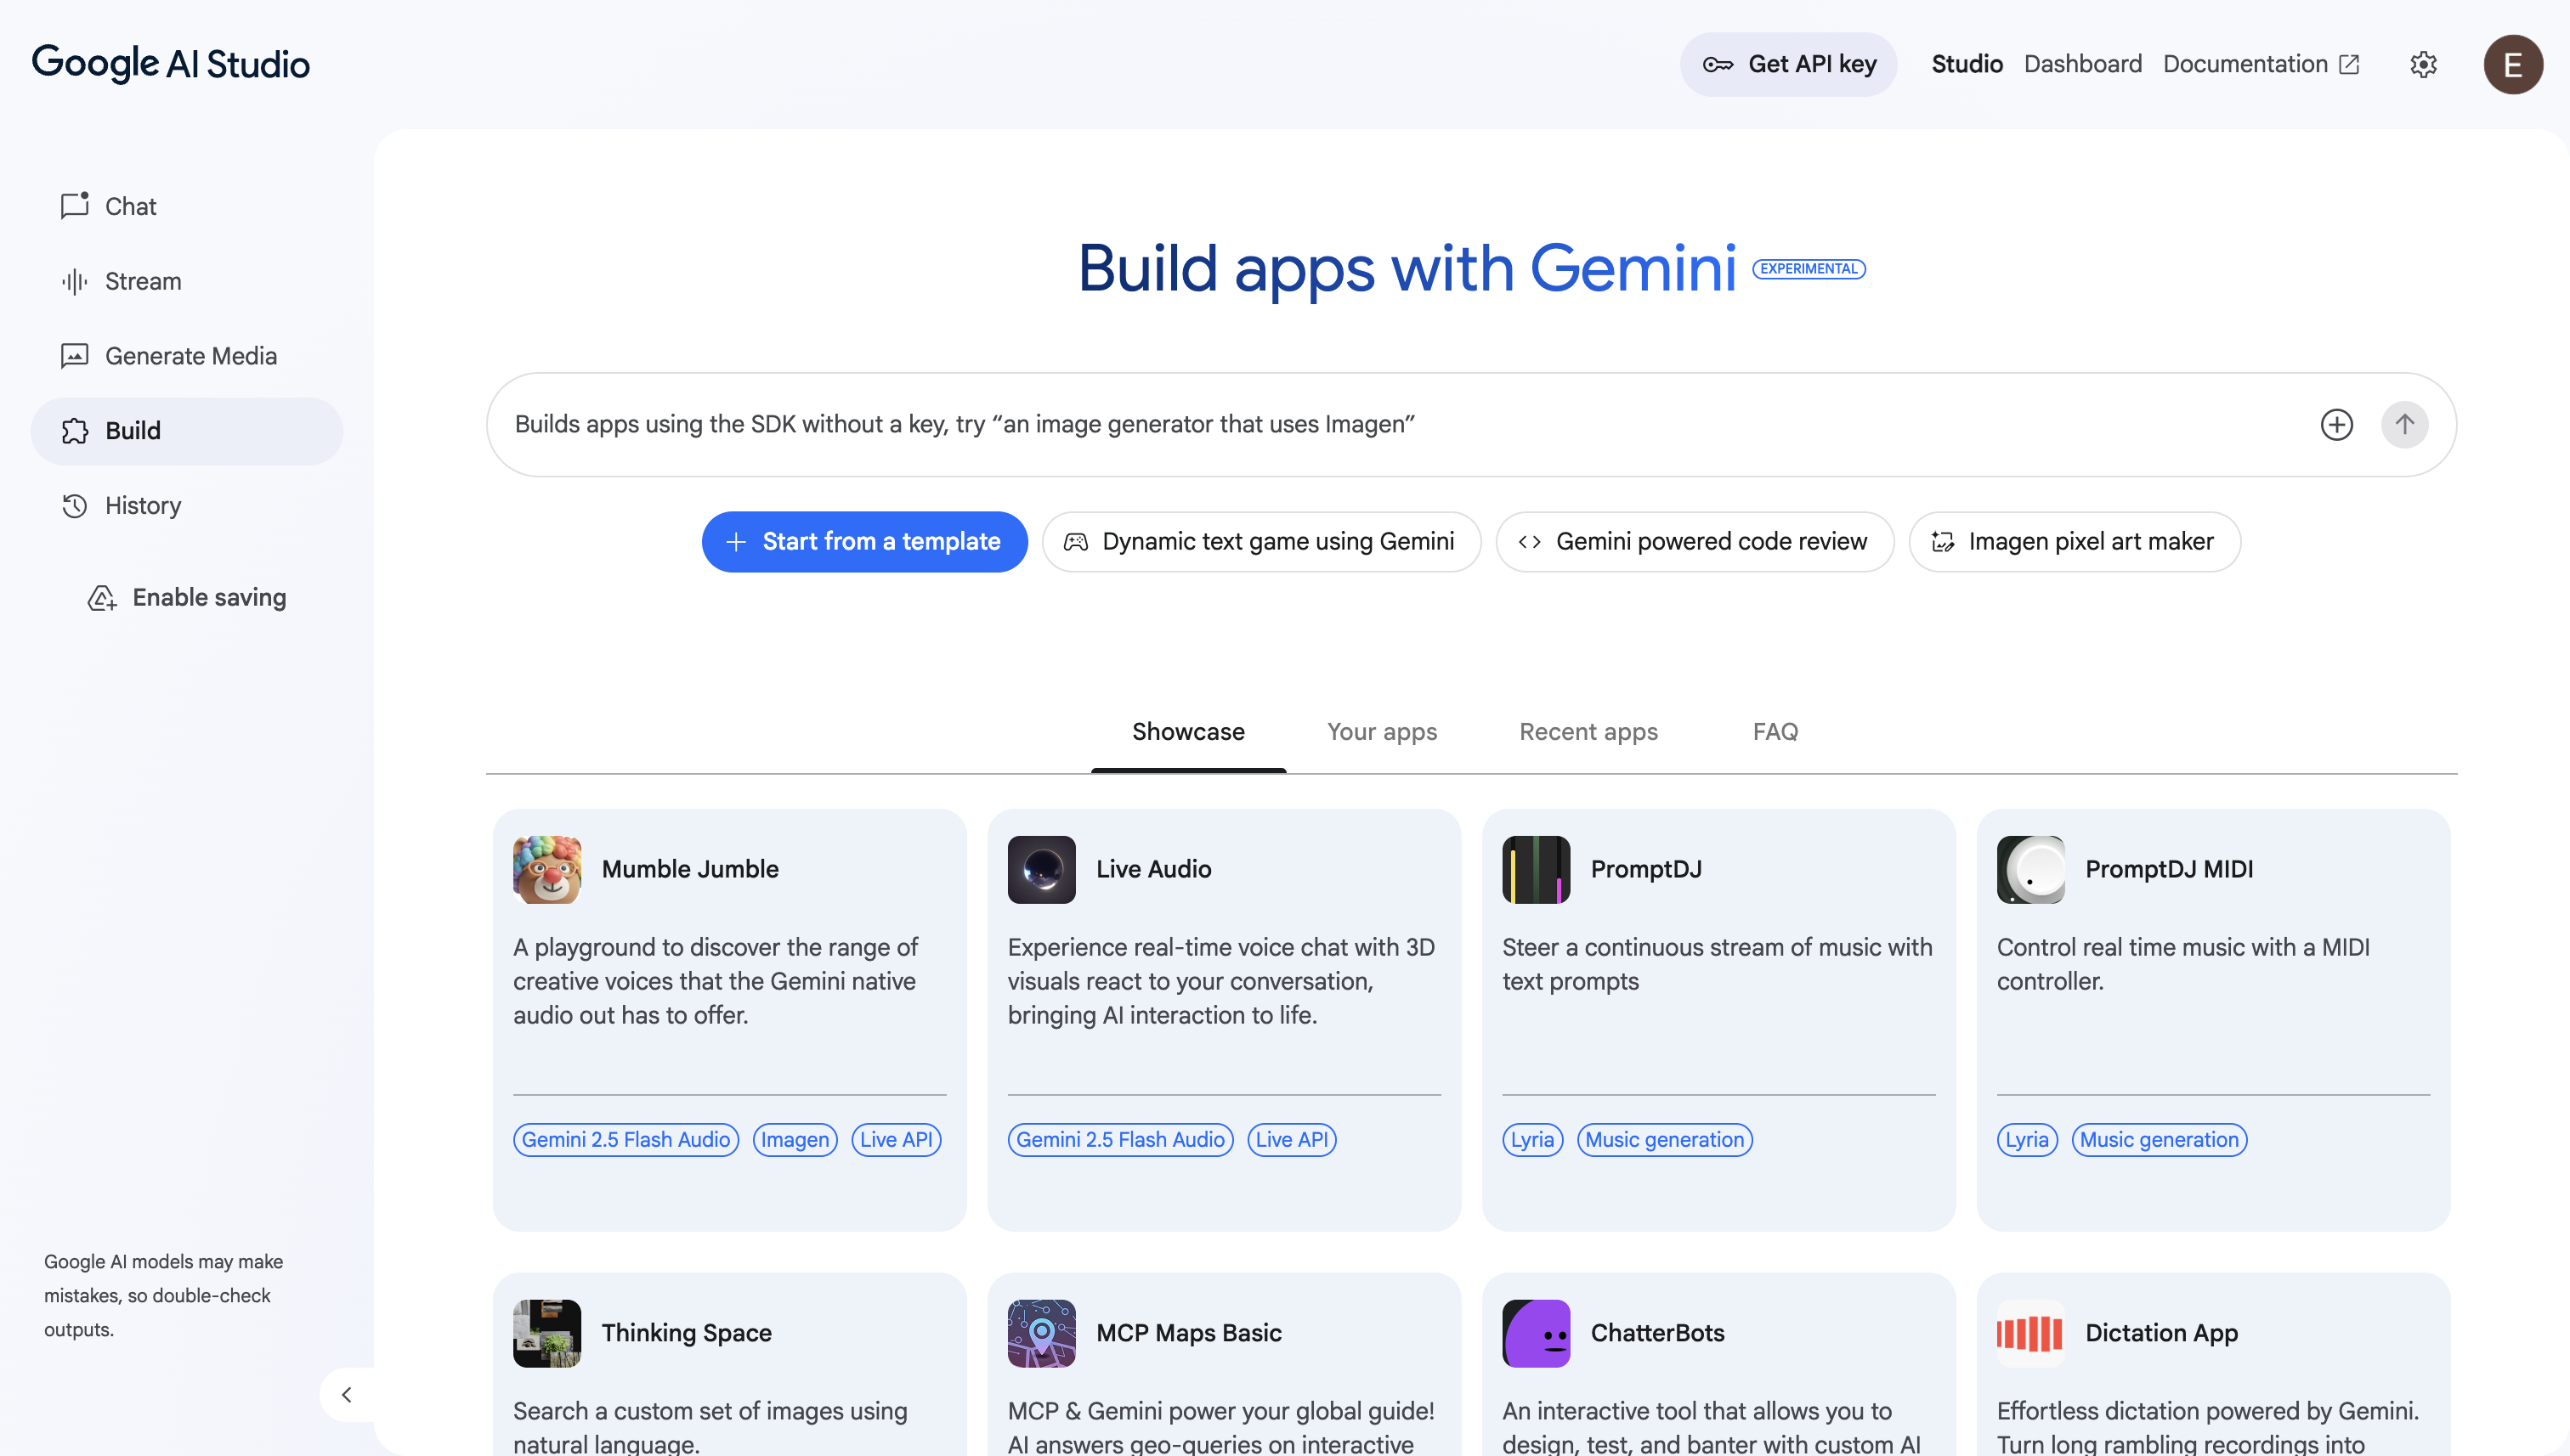The height and width of the screenshot is (1456, 2570).
Task: Click the send arrow button in prompt box
Action: tap(2405, 424)
